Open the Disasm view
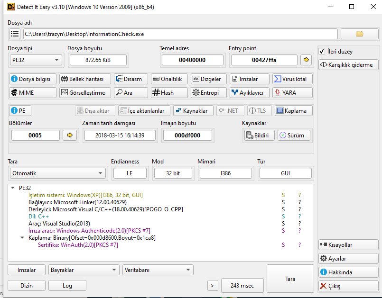Image resolution: width=382 pixels, height=298 pixels. click(131, 79)
